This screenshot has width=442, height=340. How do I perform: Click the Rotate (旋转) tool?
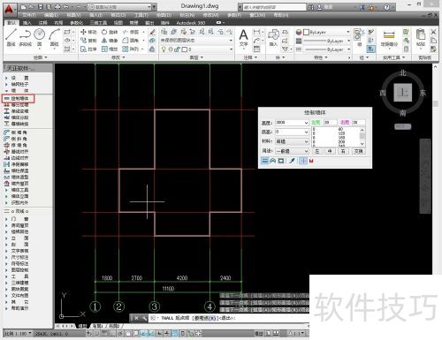(x=110, y=32)
